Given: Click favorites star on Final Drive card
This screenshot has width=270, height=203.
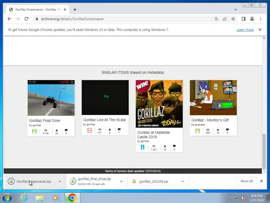Looking at the screenshot, I should coord(57,130).
